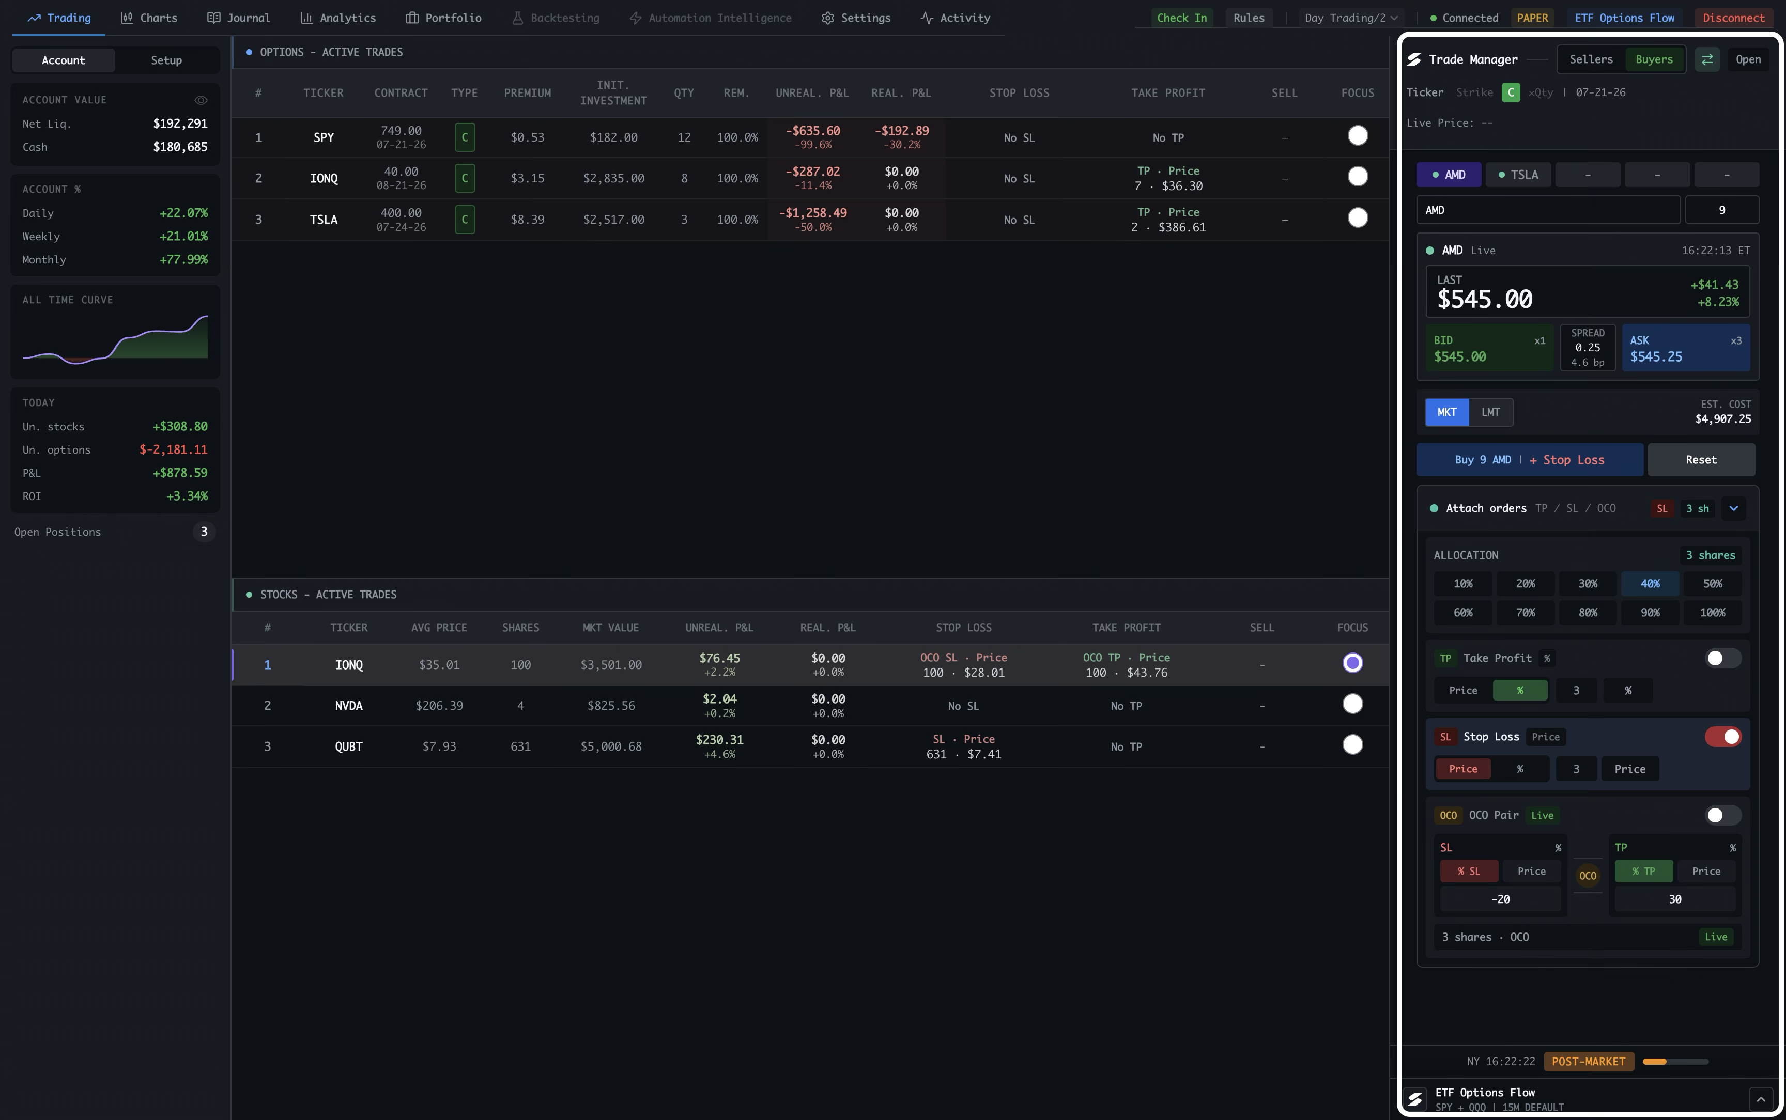Select the TSLA ticker tab
This screenshot has width=1786, height=1120.
1518,175
